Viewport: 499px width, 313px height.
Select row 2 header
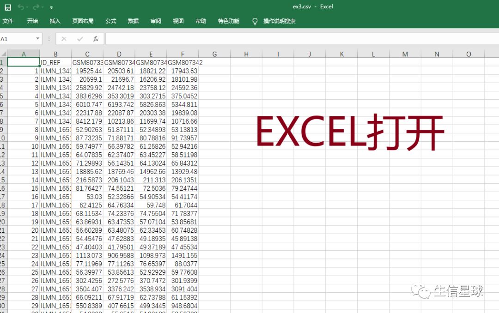(x=3, y=71)
